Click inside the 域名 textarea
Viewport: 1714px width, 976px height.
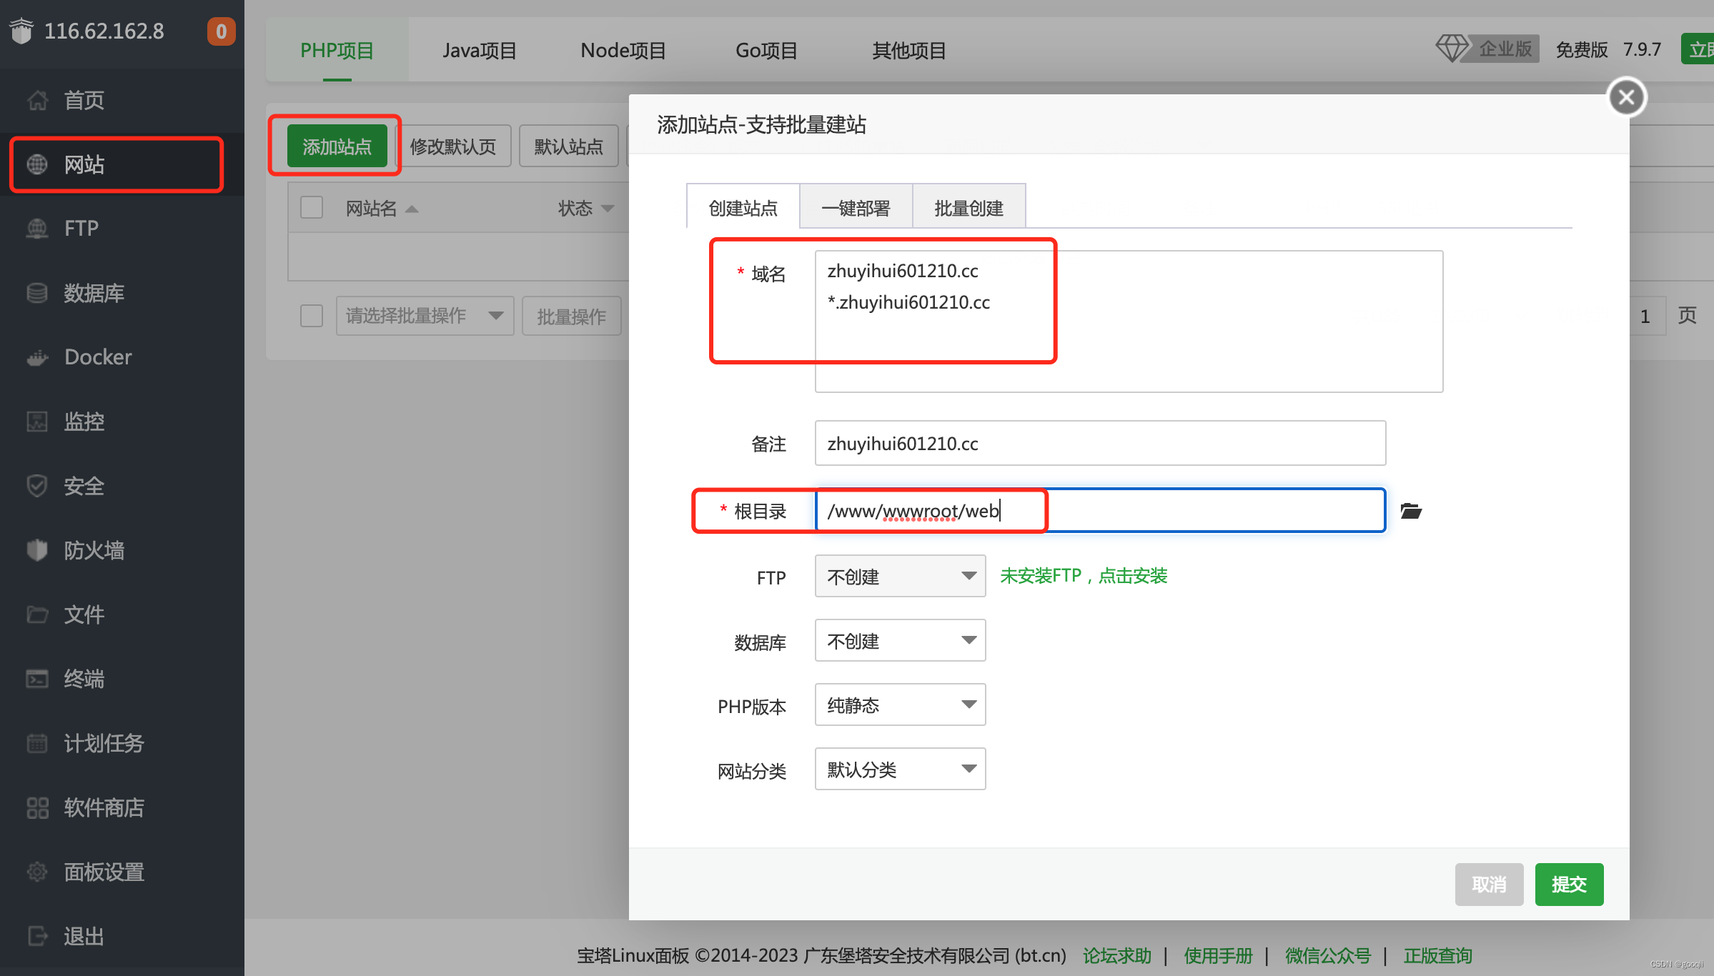coord(1129,321)
